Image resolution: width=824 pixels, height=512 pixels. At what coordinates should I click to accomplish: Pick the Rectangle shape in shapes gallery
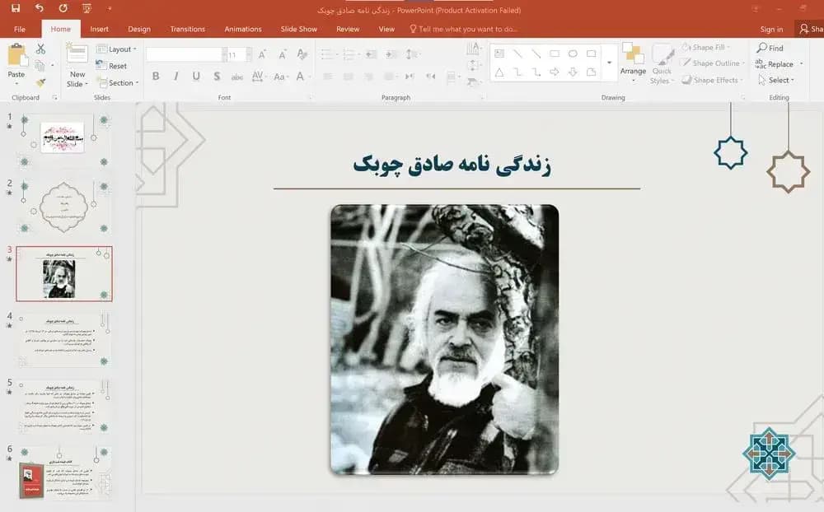(555, 54)
